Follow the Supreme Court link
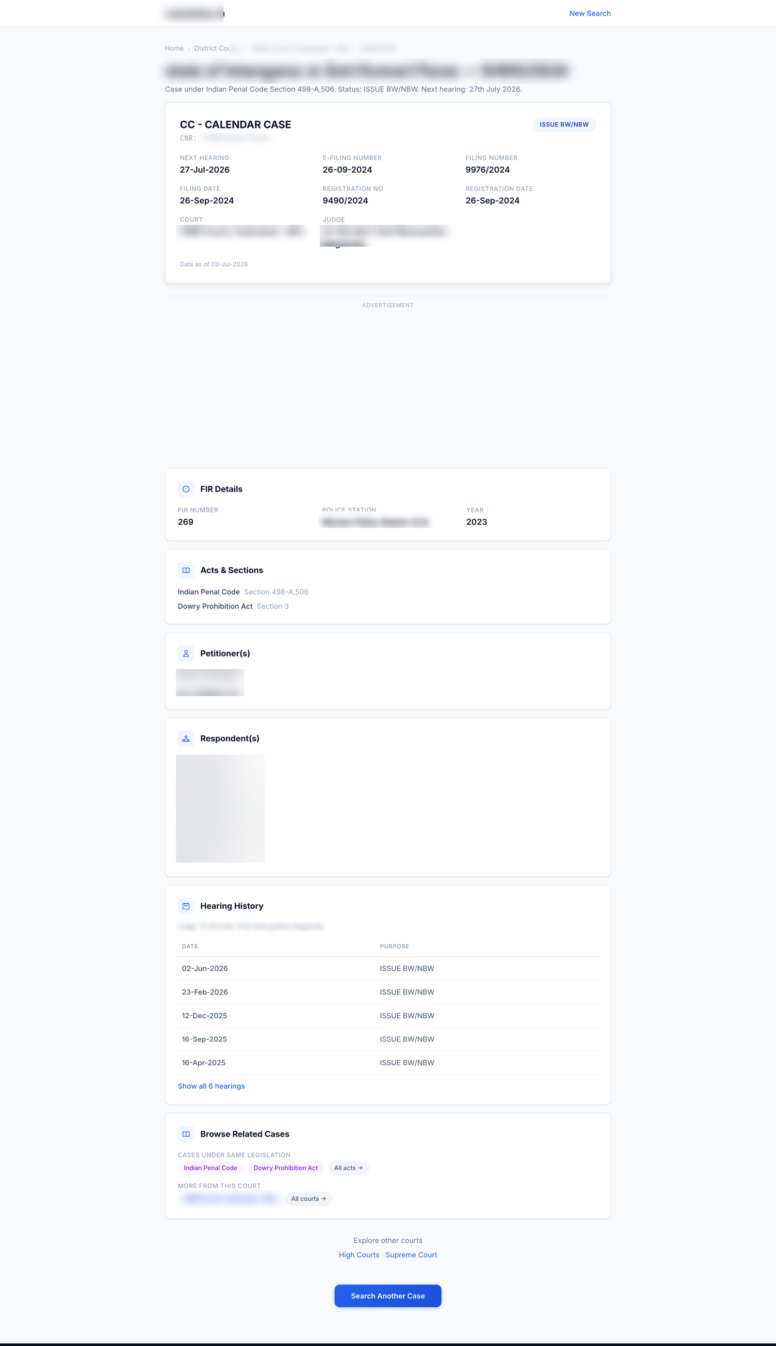 click(x=411, y=1255)
